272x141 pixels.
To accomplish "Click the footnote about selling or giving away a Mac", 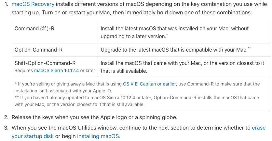I will [137, 87].
